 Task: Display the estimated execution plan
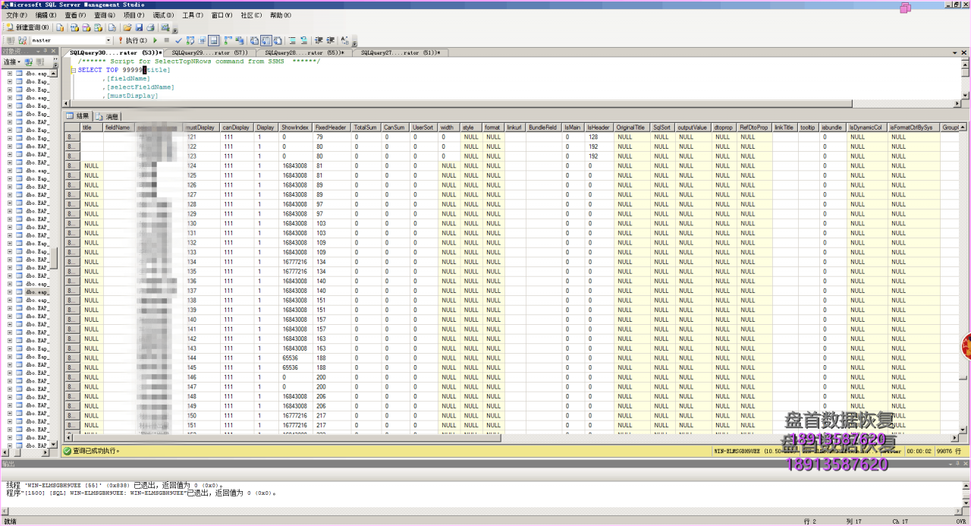click(x=190, y=40)
